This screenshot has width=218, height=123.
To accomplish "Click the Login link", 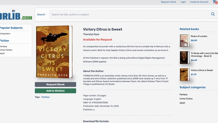I will [183, 2].
